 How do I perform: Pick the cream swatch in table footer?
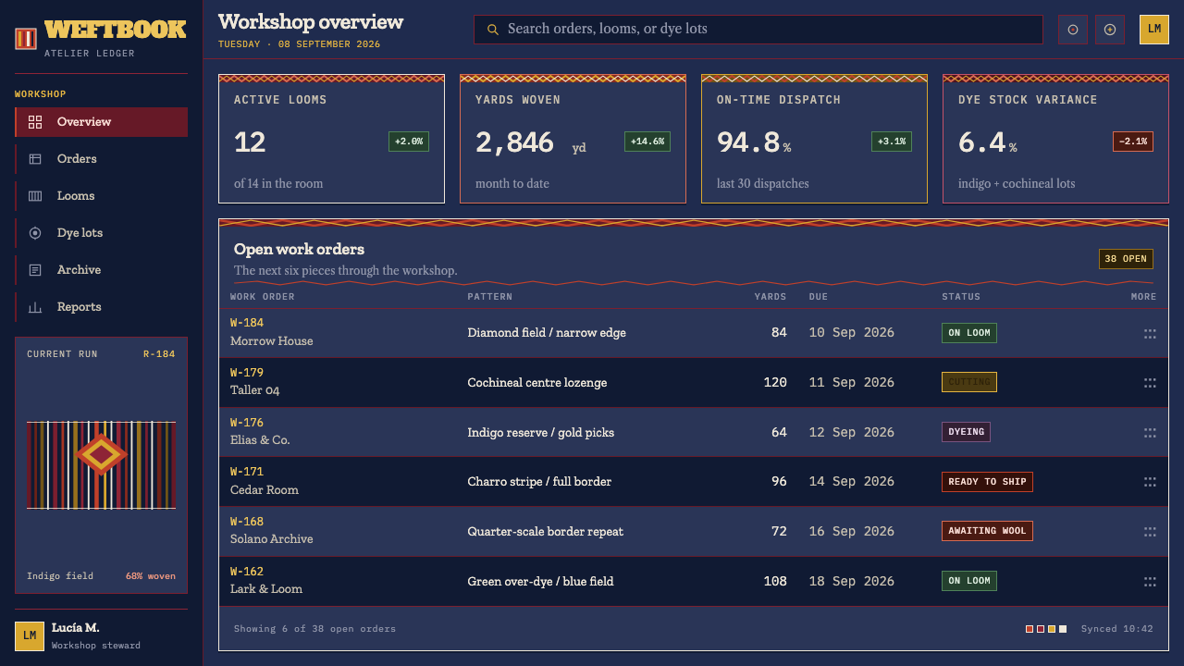tap(1063, 629)
